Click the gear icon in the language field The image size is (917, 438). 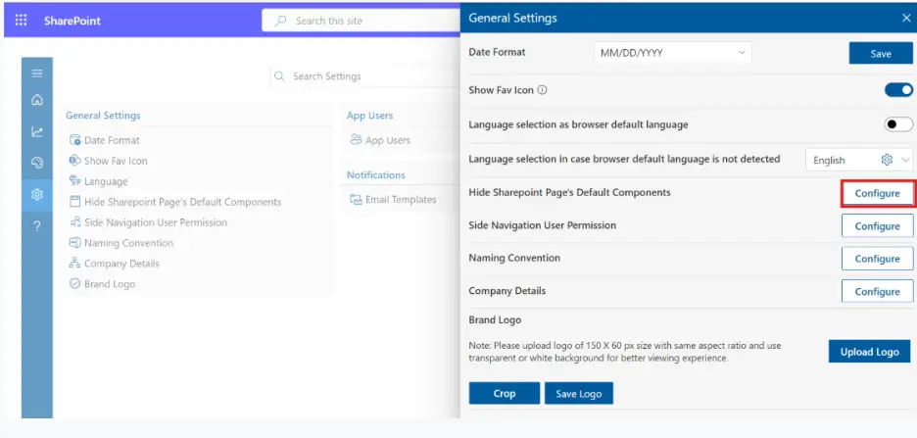pos(887,160)
